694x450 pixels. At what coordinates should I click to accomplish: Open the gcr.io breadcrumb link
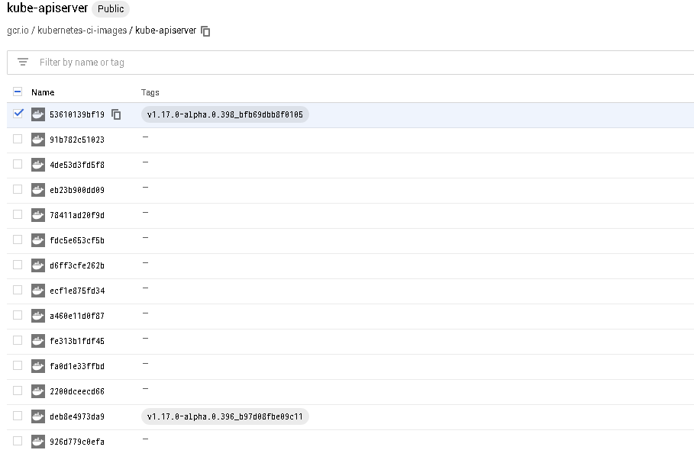click(x=18, y=31)
